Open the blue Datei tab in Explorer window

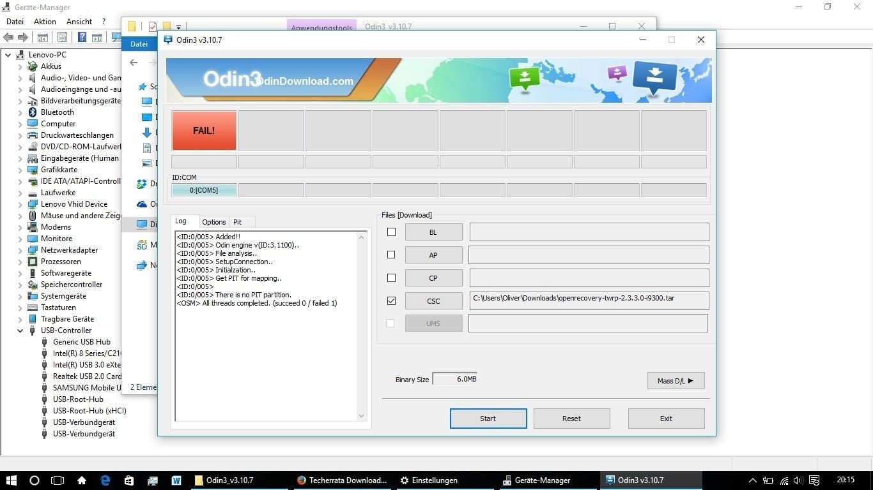tap(139, 44)
